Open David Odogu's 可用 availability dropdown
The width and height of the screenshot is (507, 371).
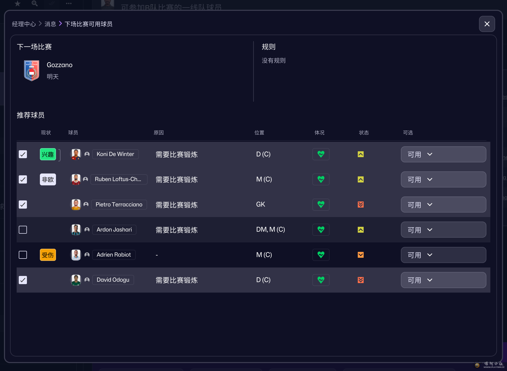pyautogui.click(x=443, y=280)
